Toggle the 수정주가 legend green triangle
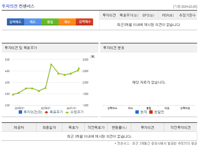The width and height of the screenshot is (200, 150). click(67, 112)
